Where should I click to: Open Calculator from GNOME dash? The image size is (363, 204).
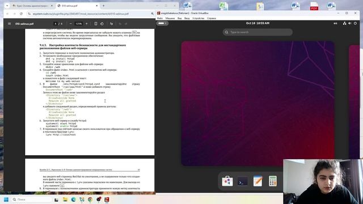(x=273, y=181)
